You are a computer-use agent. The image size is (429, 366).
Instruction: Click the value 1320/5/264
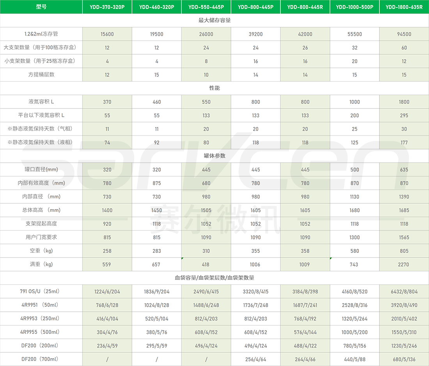355,319
